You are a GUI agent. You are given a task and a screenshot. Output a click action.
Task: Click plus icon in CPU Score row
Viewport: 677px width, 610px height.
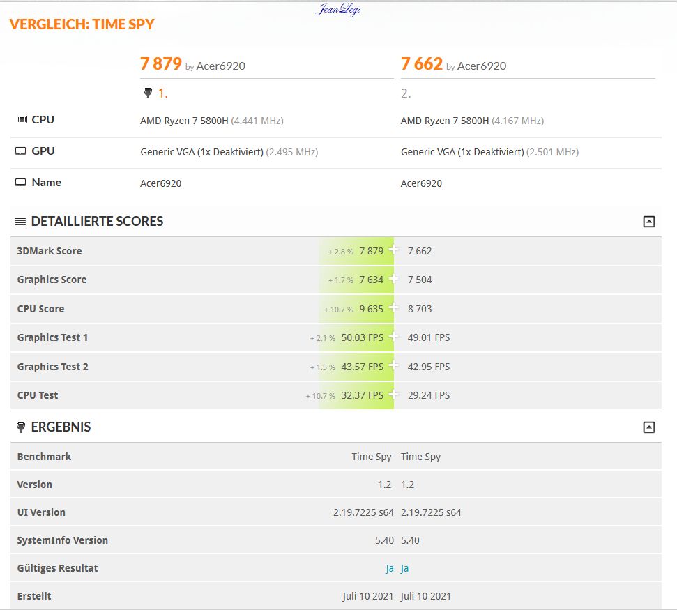(x=393, y=307)
